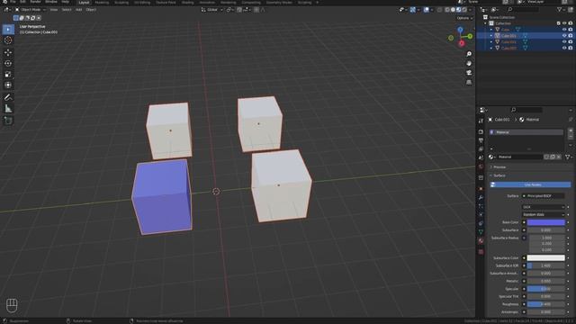Select the Rotate tool
Viewport: 576px width, 324px height.
[x=8, y=63]
